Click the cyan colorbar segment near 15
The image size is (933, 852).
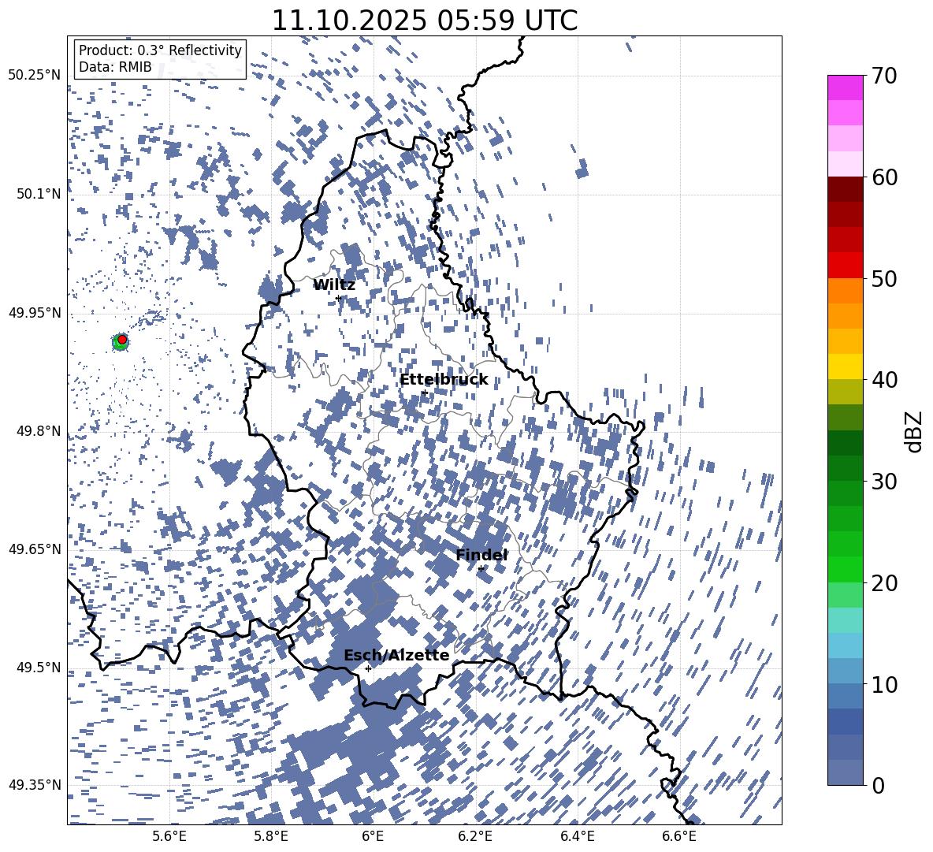click(x=845, y=620)
